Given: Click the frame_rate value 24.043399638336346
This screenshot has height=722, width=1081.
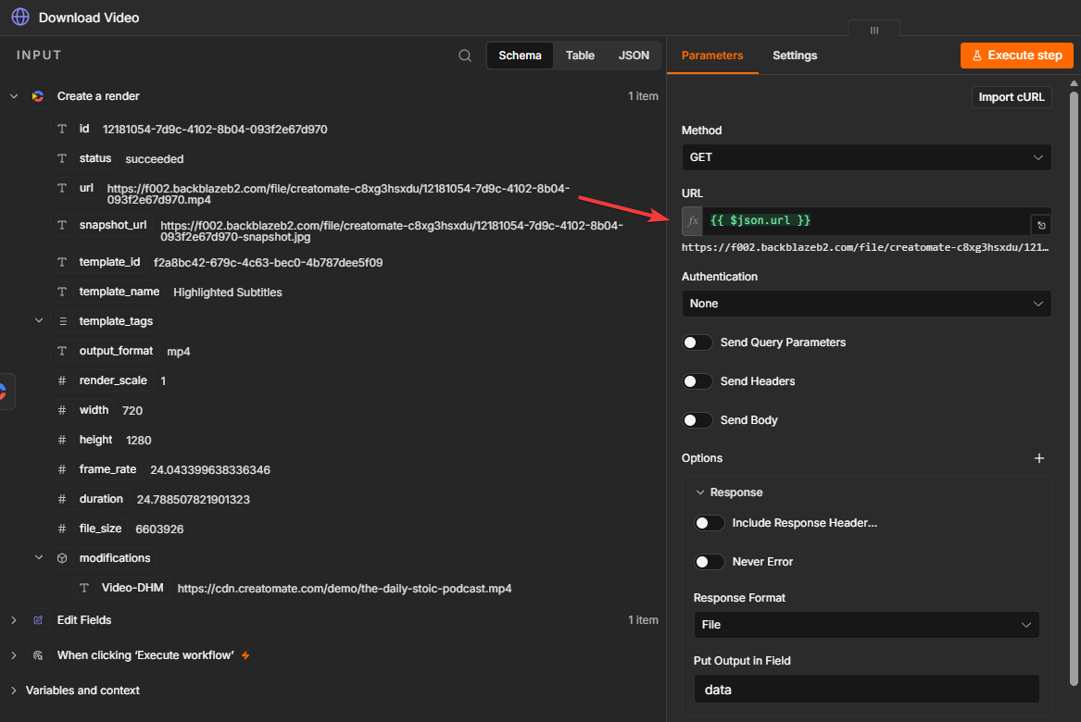Looking at the screenshot, I should tap(210, 470).
